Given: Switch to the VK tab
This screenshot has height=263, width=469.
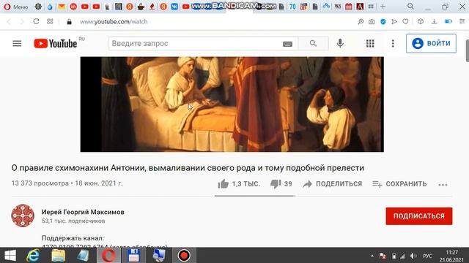Looking at the screenshot, I should [x=174, y=7].
